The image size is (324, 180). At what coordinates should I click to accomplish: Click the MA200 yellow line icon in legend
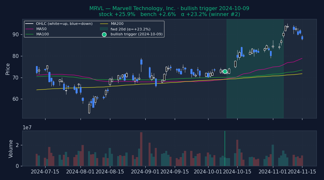point(104,24)
